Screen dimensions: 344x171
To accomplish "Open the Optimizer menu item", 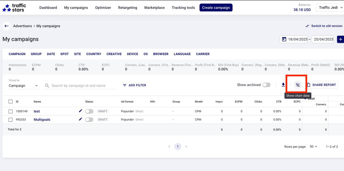I will (103, 8).
